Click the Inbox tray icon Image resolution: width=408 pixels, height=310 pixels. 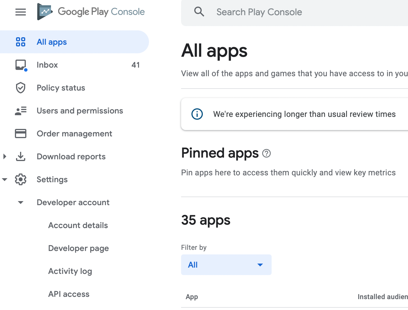pos(21,65)
